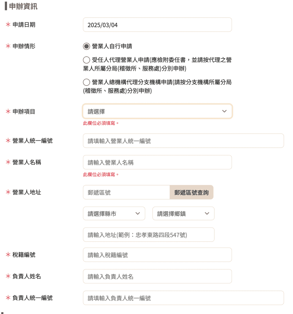Select 營業人自行申請 radio option

tap(86, 46)
